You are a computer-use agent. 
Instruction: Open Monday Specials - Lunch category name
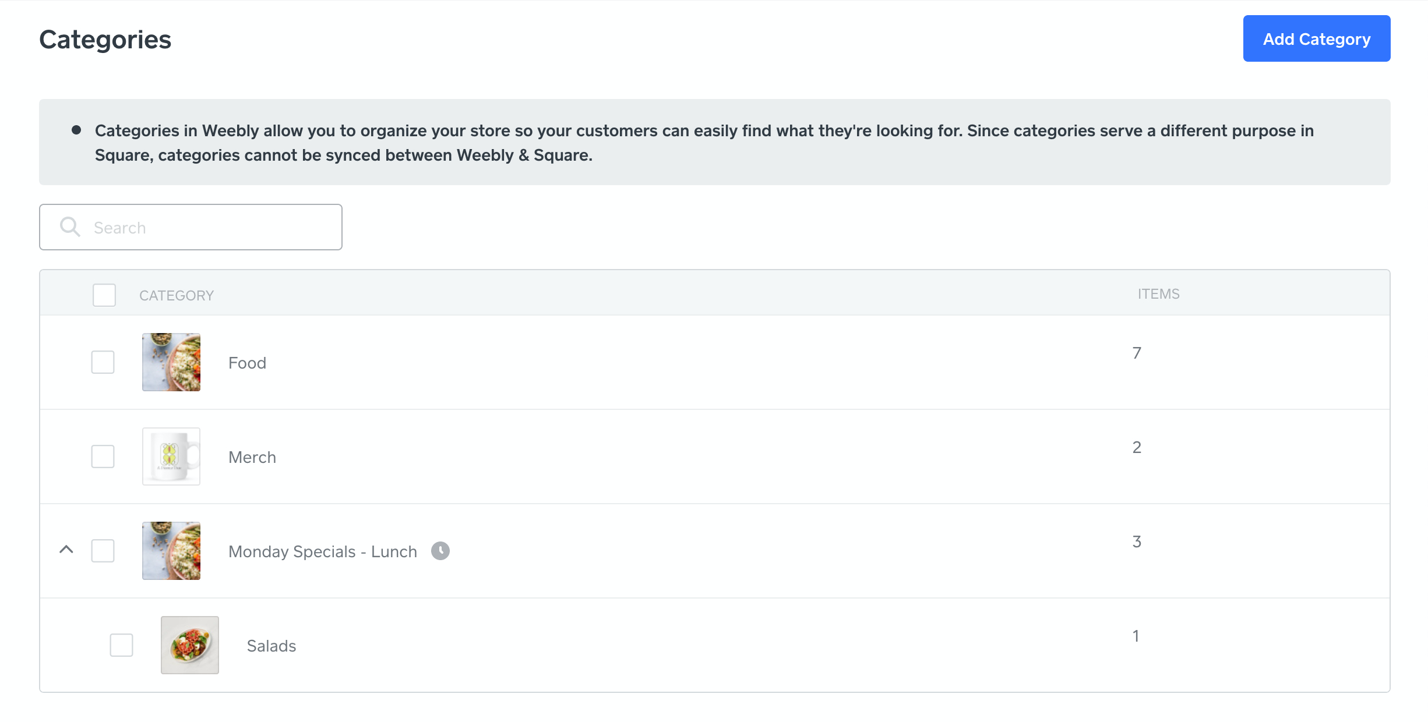coord(322,551)
